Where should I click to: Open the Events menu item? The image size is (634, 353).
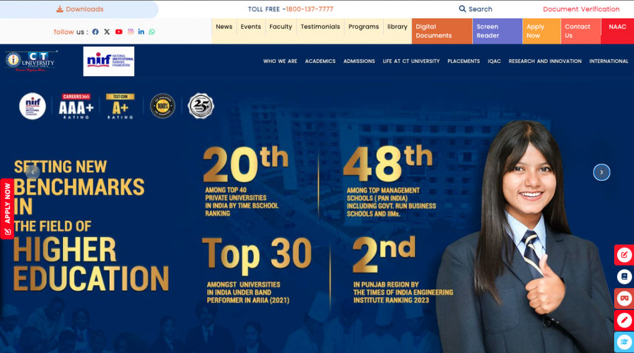(x=251, y=27)
